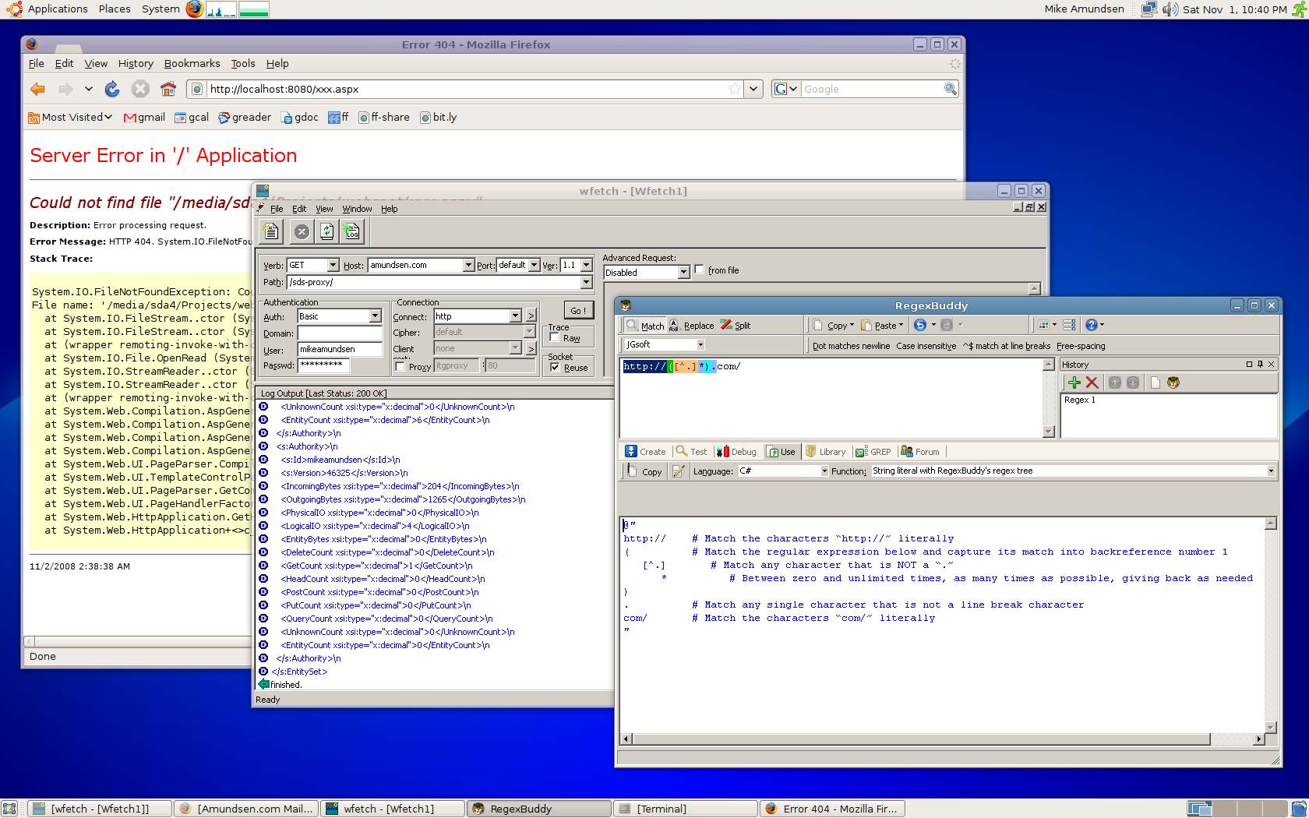Click the refresh document icon in wfetch toolbar
Screen dimensions: 1309x818
click(327, 231)
